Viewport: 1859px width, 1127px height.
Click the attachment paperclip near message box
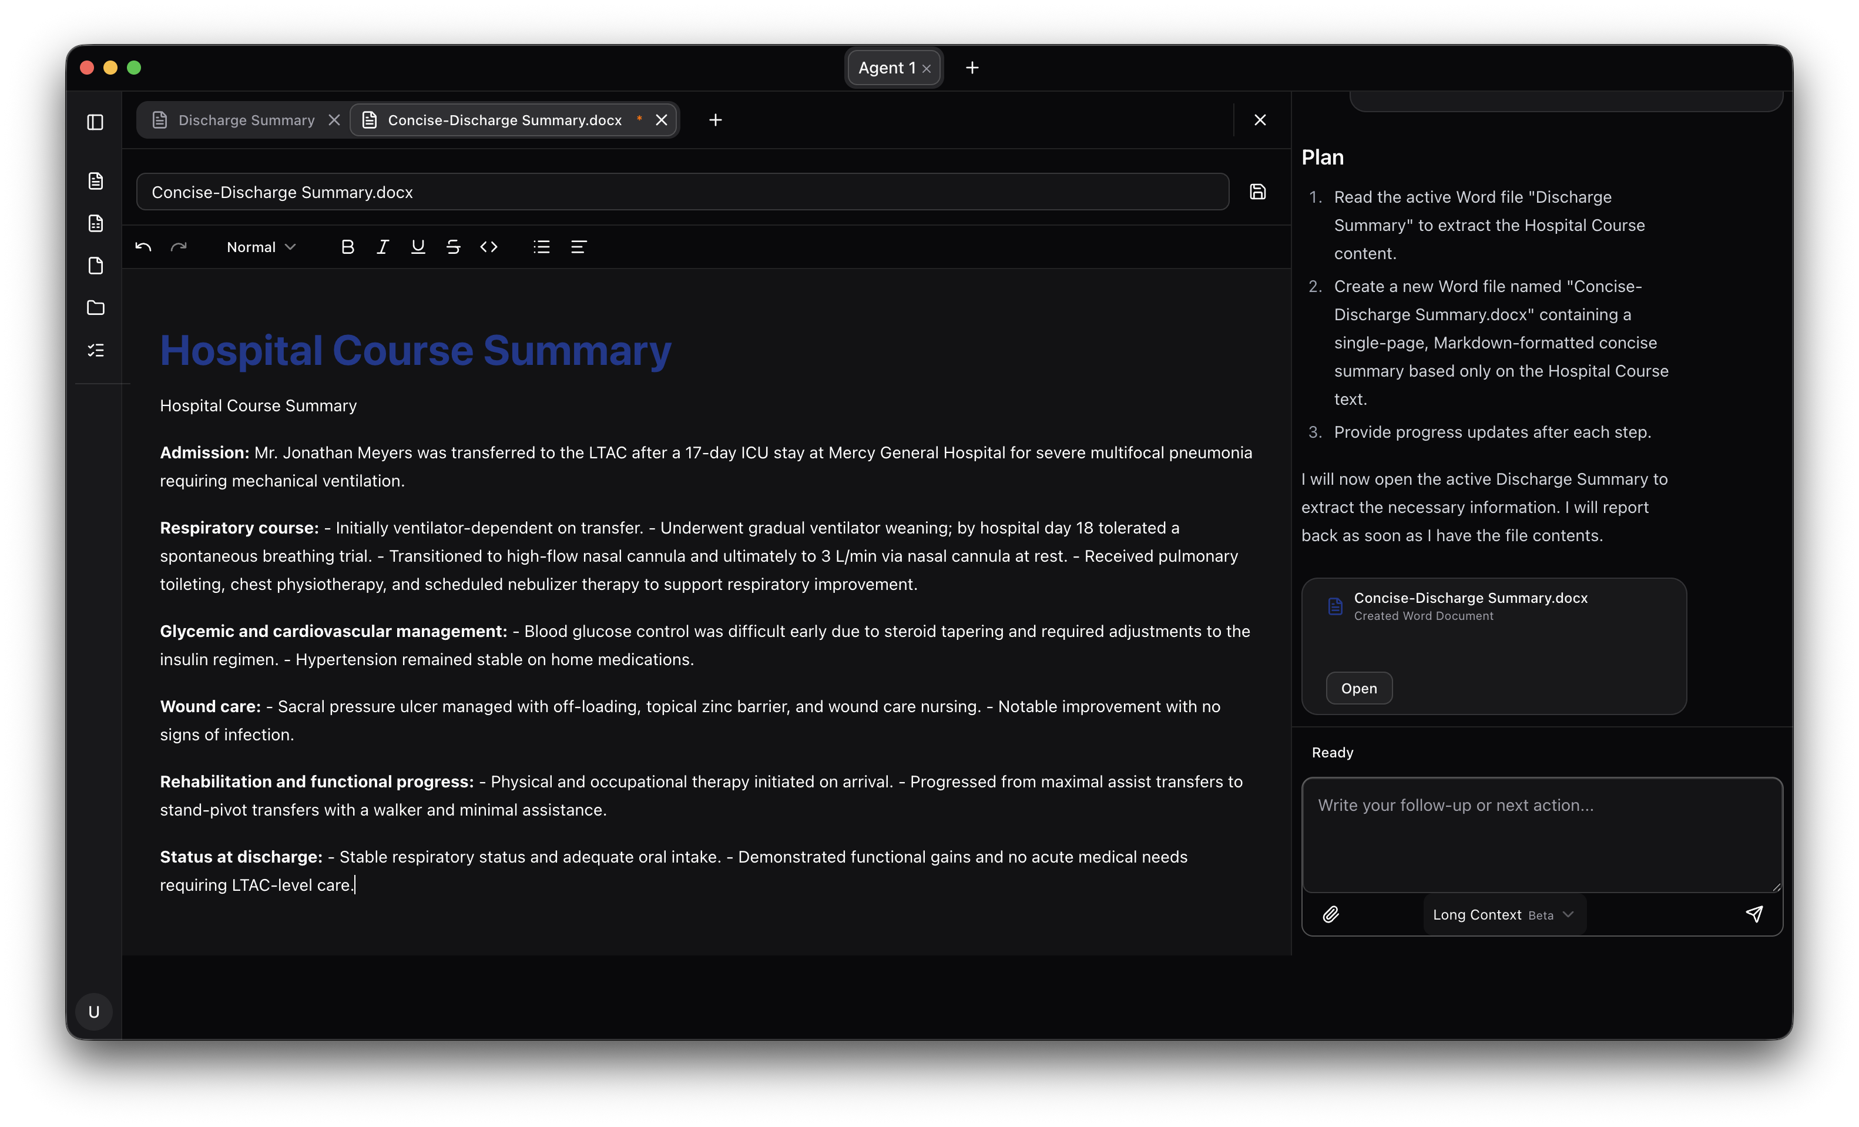1331,914
